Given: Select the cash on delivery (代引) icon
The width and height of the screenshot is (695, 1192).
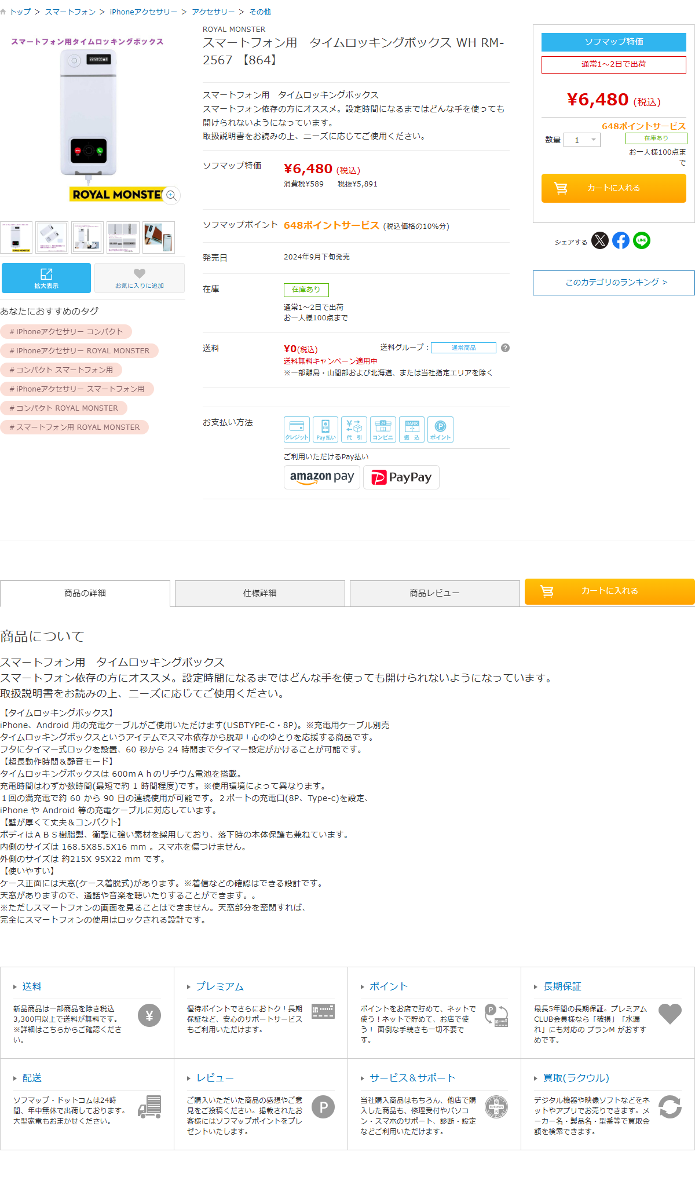Looking at the screenshot, I should (354, 429).
